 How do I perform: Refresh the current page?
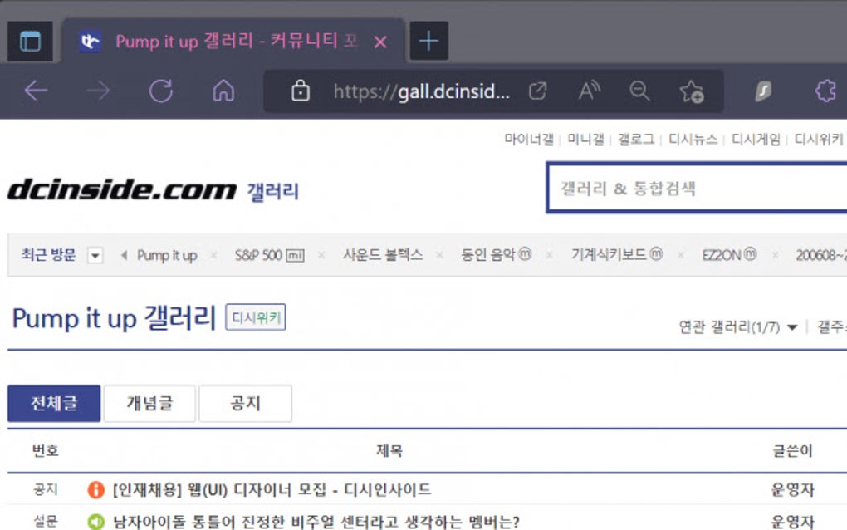pos(161,91)
